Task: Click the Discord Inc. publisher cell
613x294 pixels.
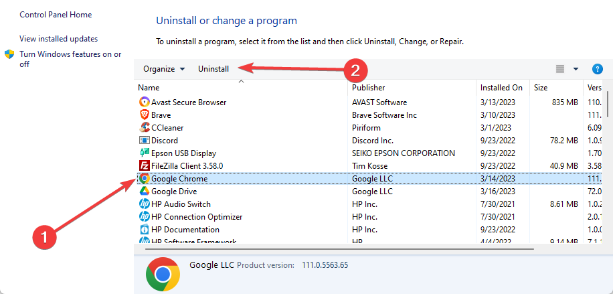Action: click(x=373, y=140)
